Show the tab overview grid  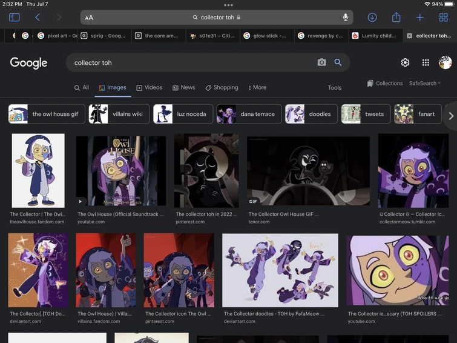(444, 18)
